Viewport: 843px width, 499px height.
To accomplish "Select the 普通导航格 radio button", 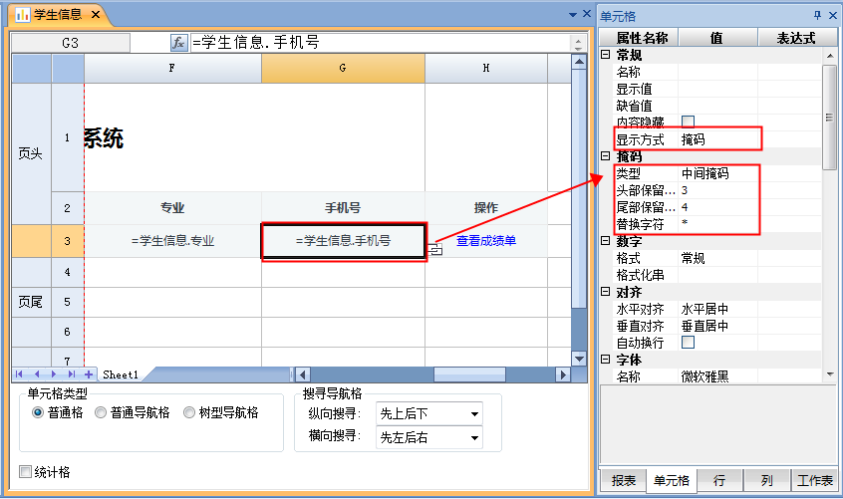I will coord(101,412).
